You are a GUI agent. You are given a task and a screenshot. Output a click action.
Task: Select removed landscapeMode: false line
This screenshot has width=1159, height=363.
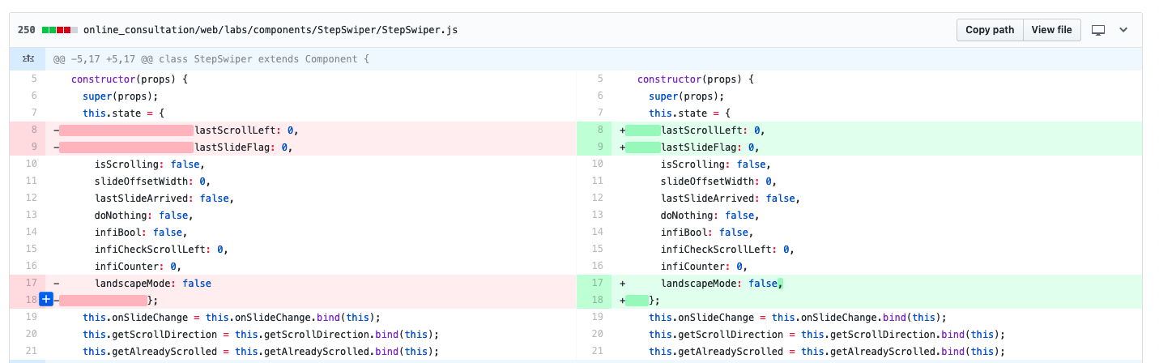(x=311, y=284)
